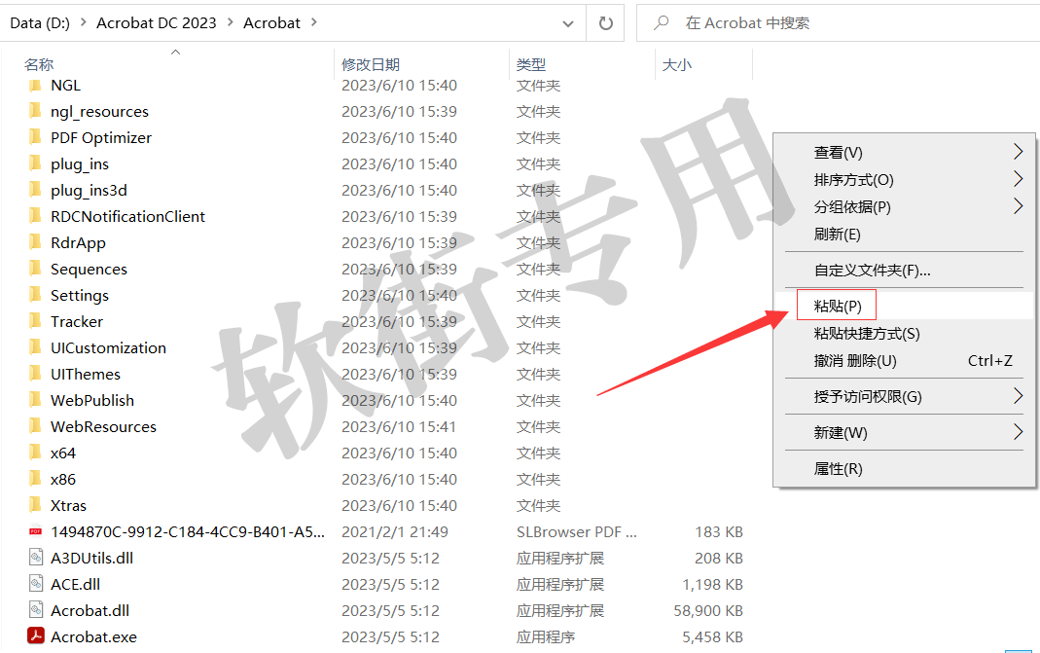Expand chevron after Acrobat in breadcrumb
Screen dimensions: 1040x653
coord(313,22)
